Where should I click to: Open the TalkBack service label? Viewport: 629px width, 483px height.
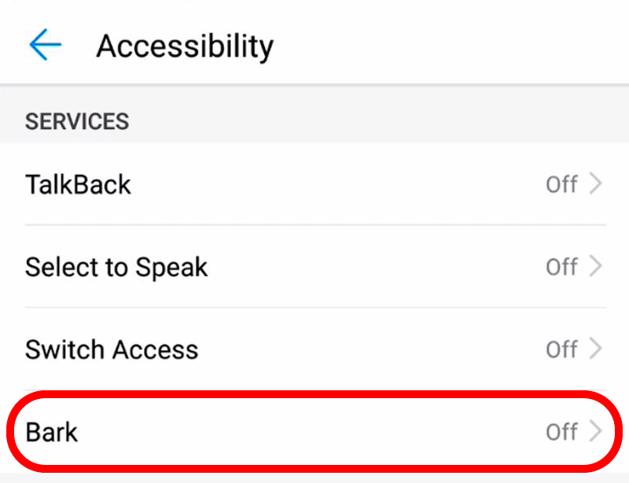pos(78,185)
